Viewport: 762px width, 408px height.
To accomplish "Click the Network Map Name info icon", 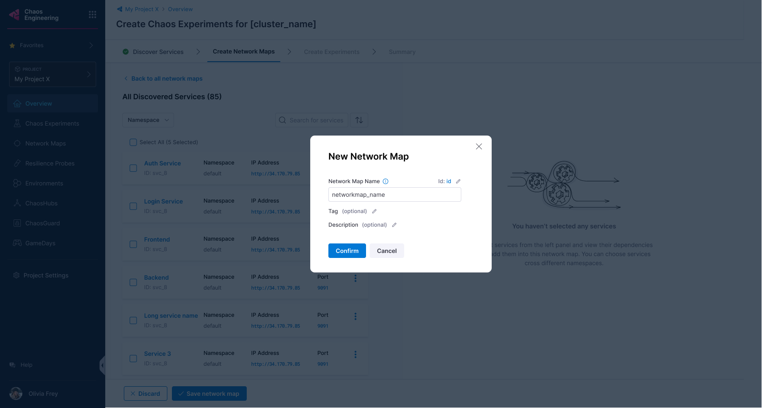I will 386,181.
